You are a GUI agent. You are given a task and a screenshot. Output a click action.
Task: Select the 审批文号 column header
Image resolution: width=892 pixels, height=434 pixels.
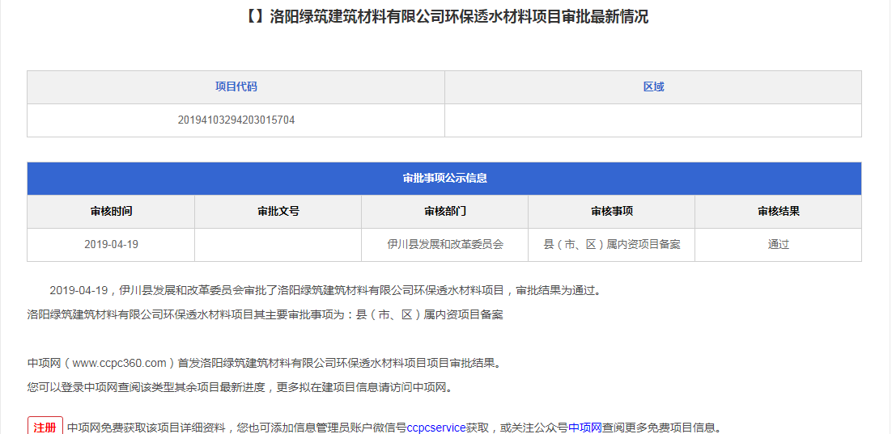[x=278, y=212]
